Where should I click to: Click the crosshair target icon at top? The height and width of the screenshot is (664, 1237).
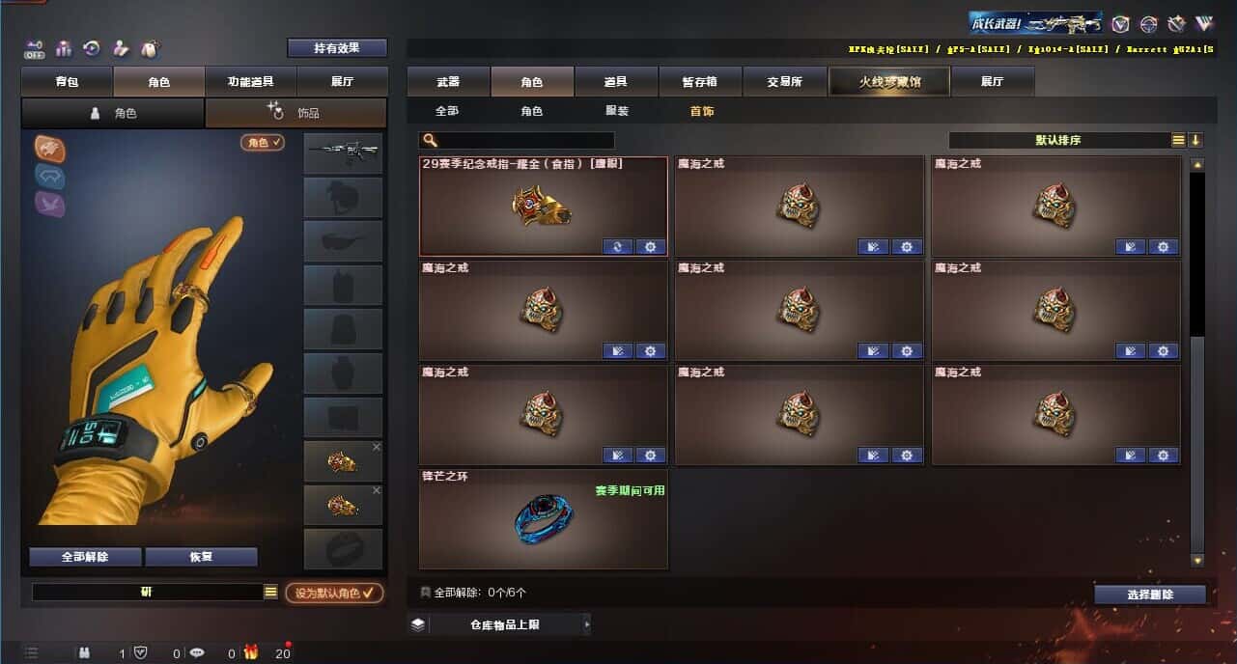(1148, 23)
